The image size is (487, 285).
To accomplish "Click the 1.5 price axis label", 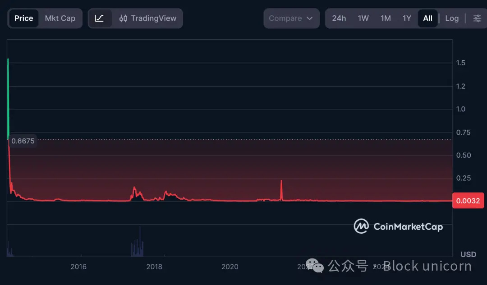I will point(460,63).
